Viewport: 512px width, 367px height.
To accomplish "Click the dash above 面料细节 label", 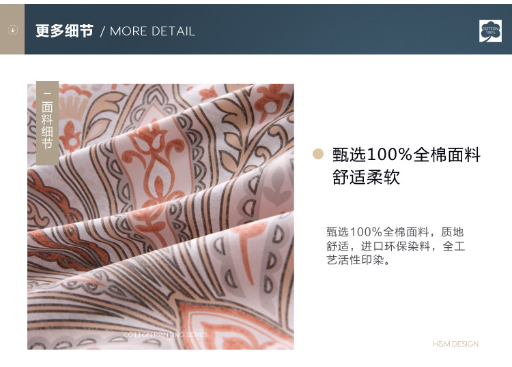I will point(47,93).
